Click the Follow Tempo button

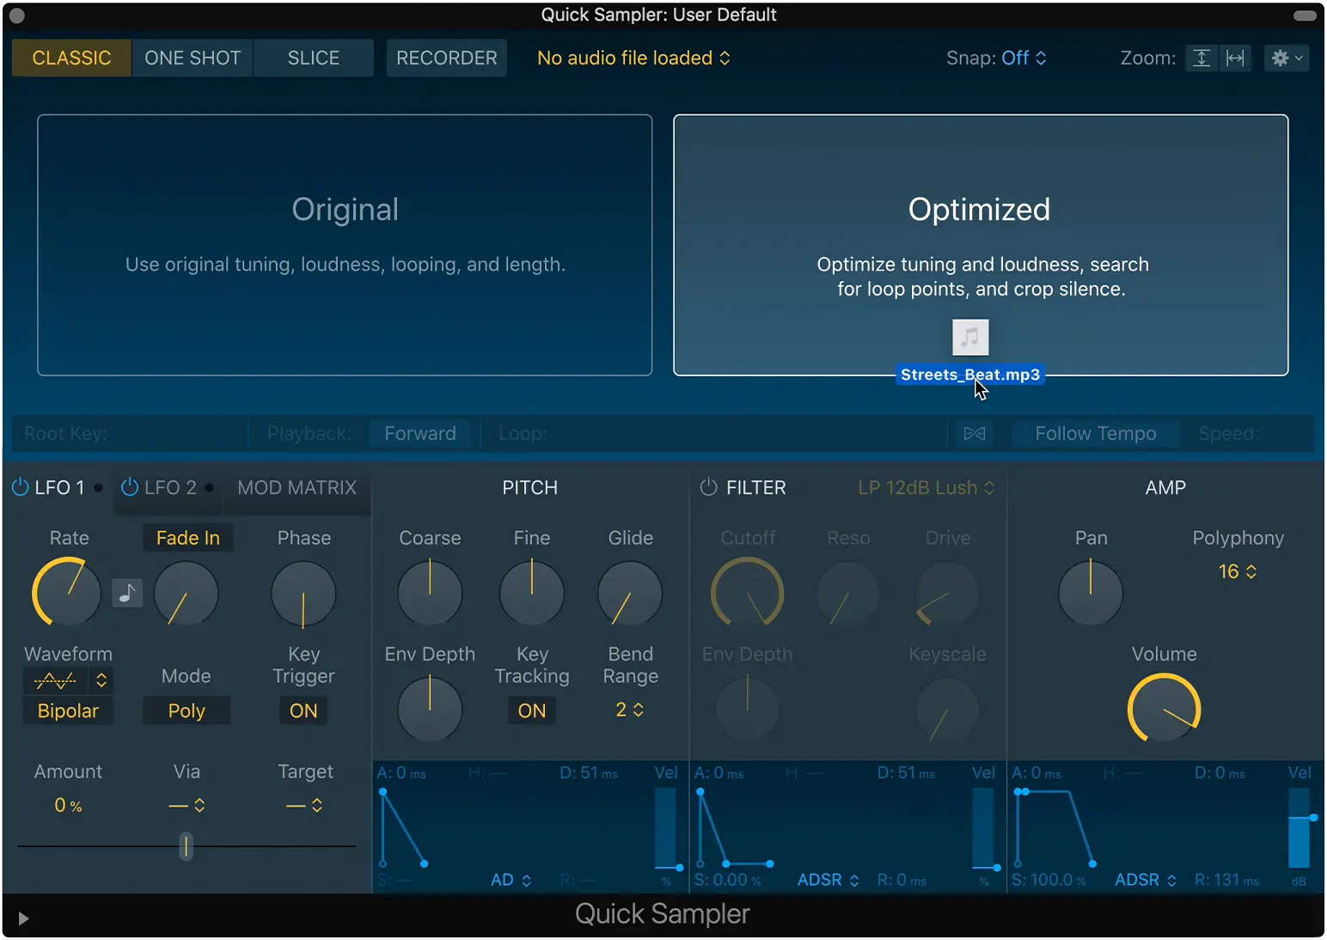click(x=1095, y=434)
